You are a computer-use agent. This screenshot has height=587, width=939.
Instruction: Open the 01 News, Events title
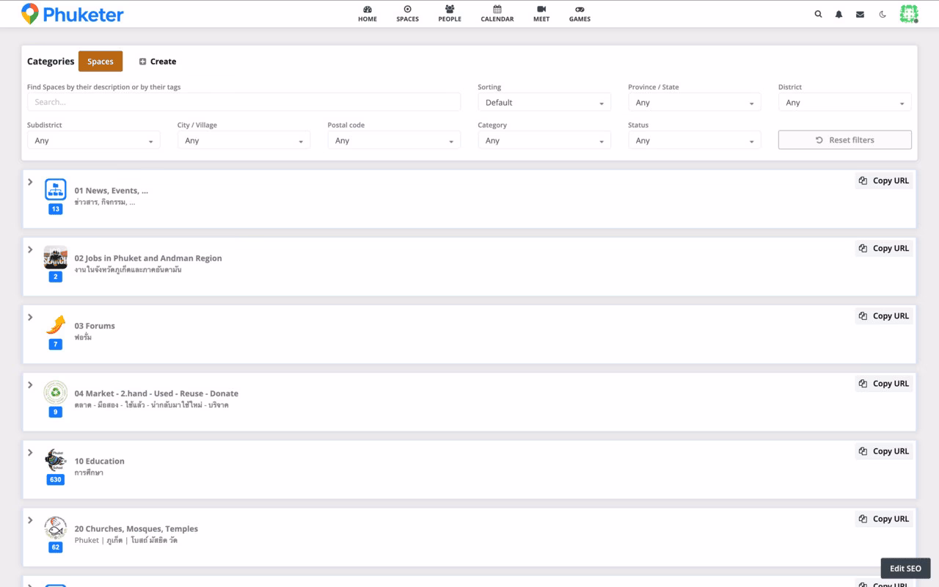pyautogui.click(x=112, y=191)
